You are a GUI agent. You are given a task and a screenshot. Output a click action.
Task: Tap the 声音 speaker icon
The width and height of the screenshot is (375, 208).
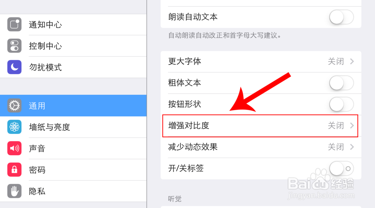(x=14, y=148)
